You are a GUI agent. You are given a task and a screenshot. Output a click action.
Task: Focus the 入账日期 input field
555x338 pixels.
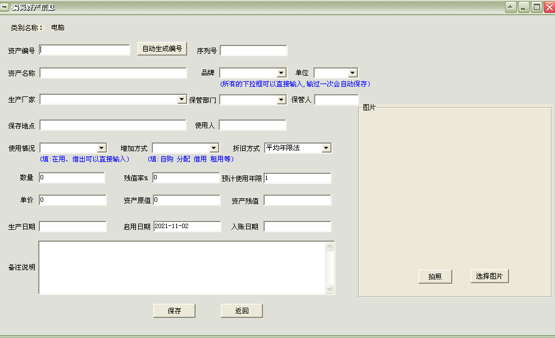click(297, 226)
